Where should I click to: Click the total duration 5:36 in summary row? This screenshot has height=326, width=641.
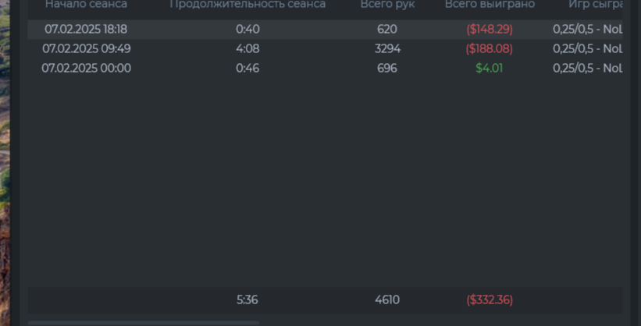click(x=247, y=299)
